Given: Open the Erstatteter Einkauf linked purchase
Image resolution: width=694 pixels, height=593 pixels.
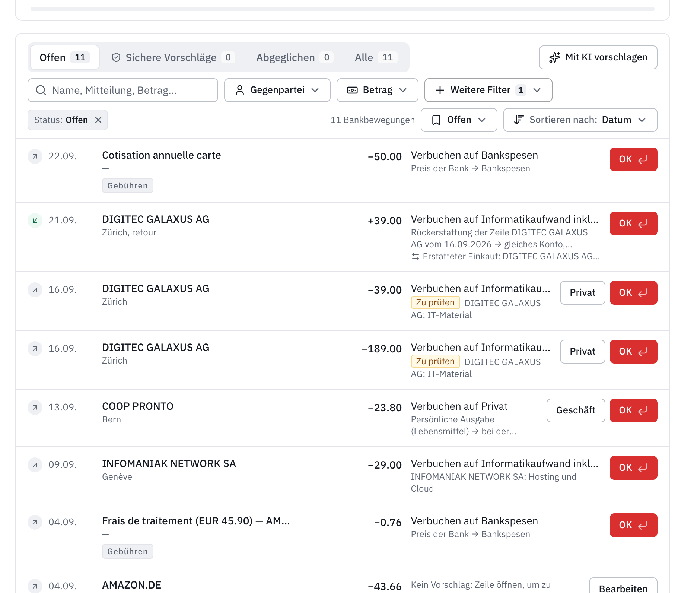Looking at the screenshot, I should (x=506, y=256).
